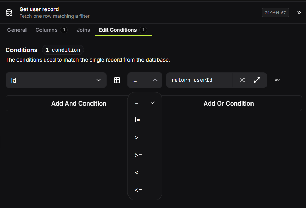Switch to the Joins tab
Image resolution: width=306 pixels, height=208 pixels.
tap(83, 30)
